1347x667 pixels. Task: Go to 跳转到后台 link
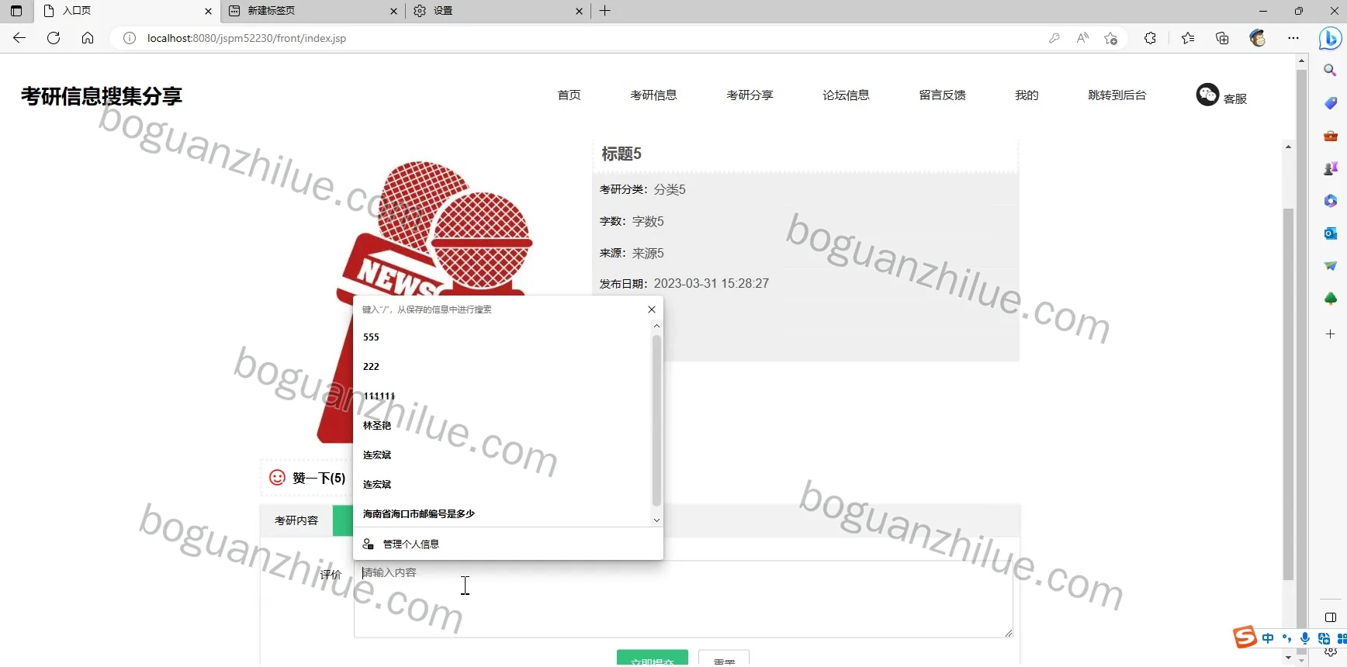[1117, 95]
